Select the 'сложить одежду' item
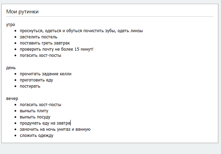This screenshot has height=154, width=221. [36, 136]
